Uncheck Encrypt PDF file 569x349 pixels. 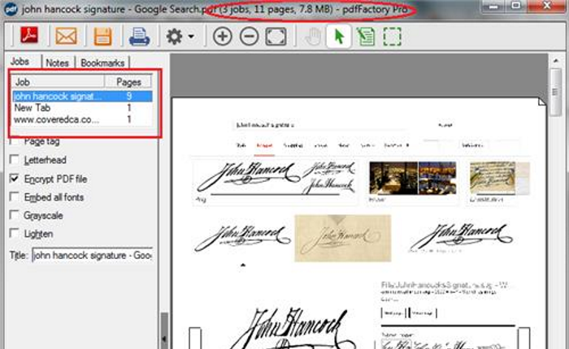pos(14,179)
